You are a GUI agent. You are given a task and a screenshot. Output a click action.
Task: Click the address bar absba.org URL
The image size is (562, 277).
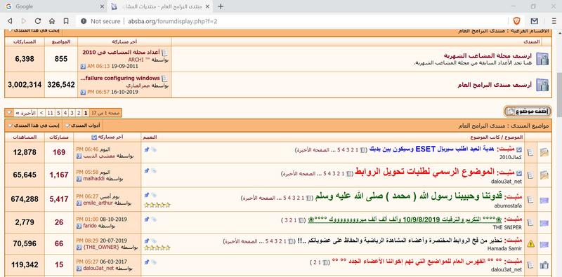coord(172,21)
